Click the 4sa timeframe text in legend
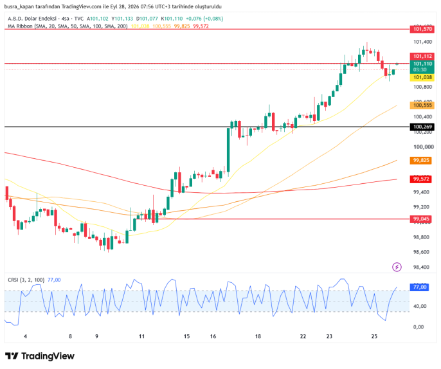The height and width of the screenshot is (369, 441). (66, 19)
